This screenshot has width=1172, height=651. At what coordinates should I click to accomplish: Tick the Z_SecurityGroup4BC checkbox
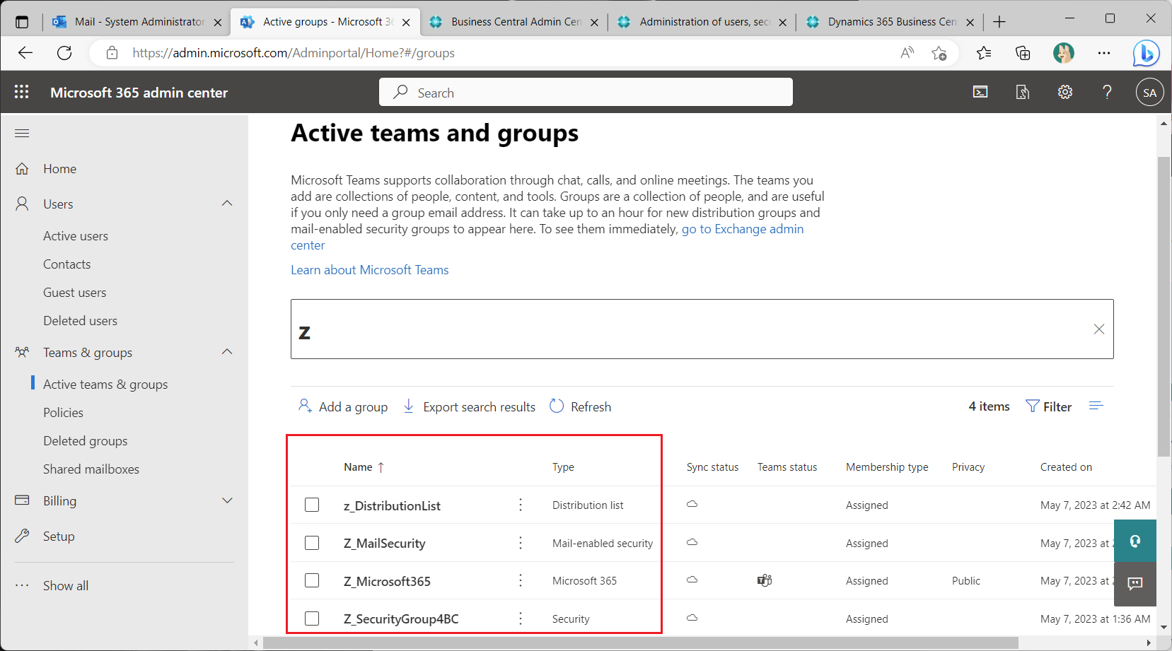point(312,618)
